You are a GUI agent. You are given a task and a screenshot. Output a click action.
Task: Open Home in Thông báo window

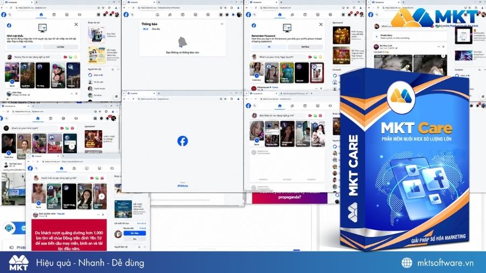point(158,15)
